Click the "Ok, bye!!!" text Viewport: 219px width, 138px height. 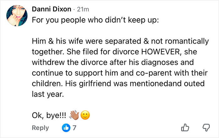(48, 115)
